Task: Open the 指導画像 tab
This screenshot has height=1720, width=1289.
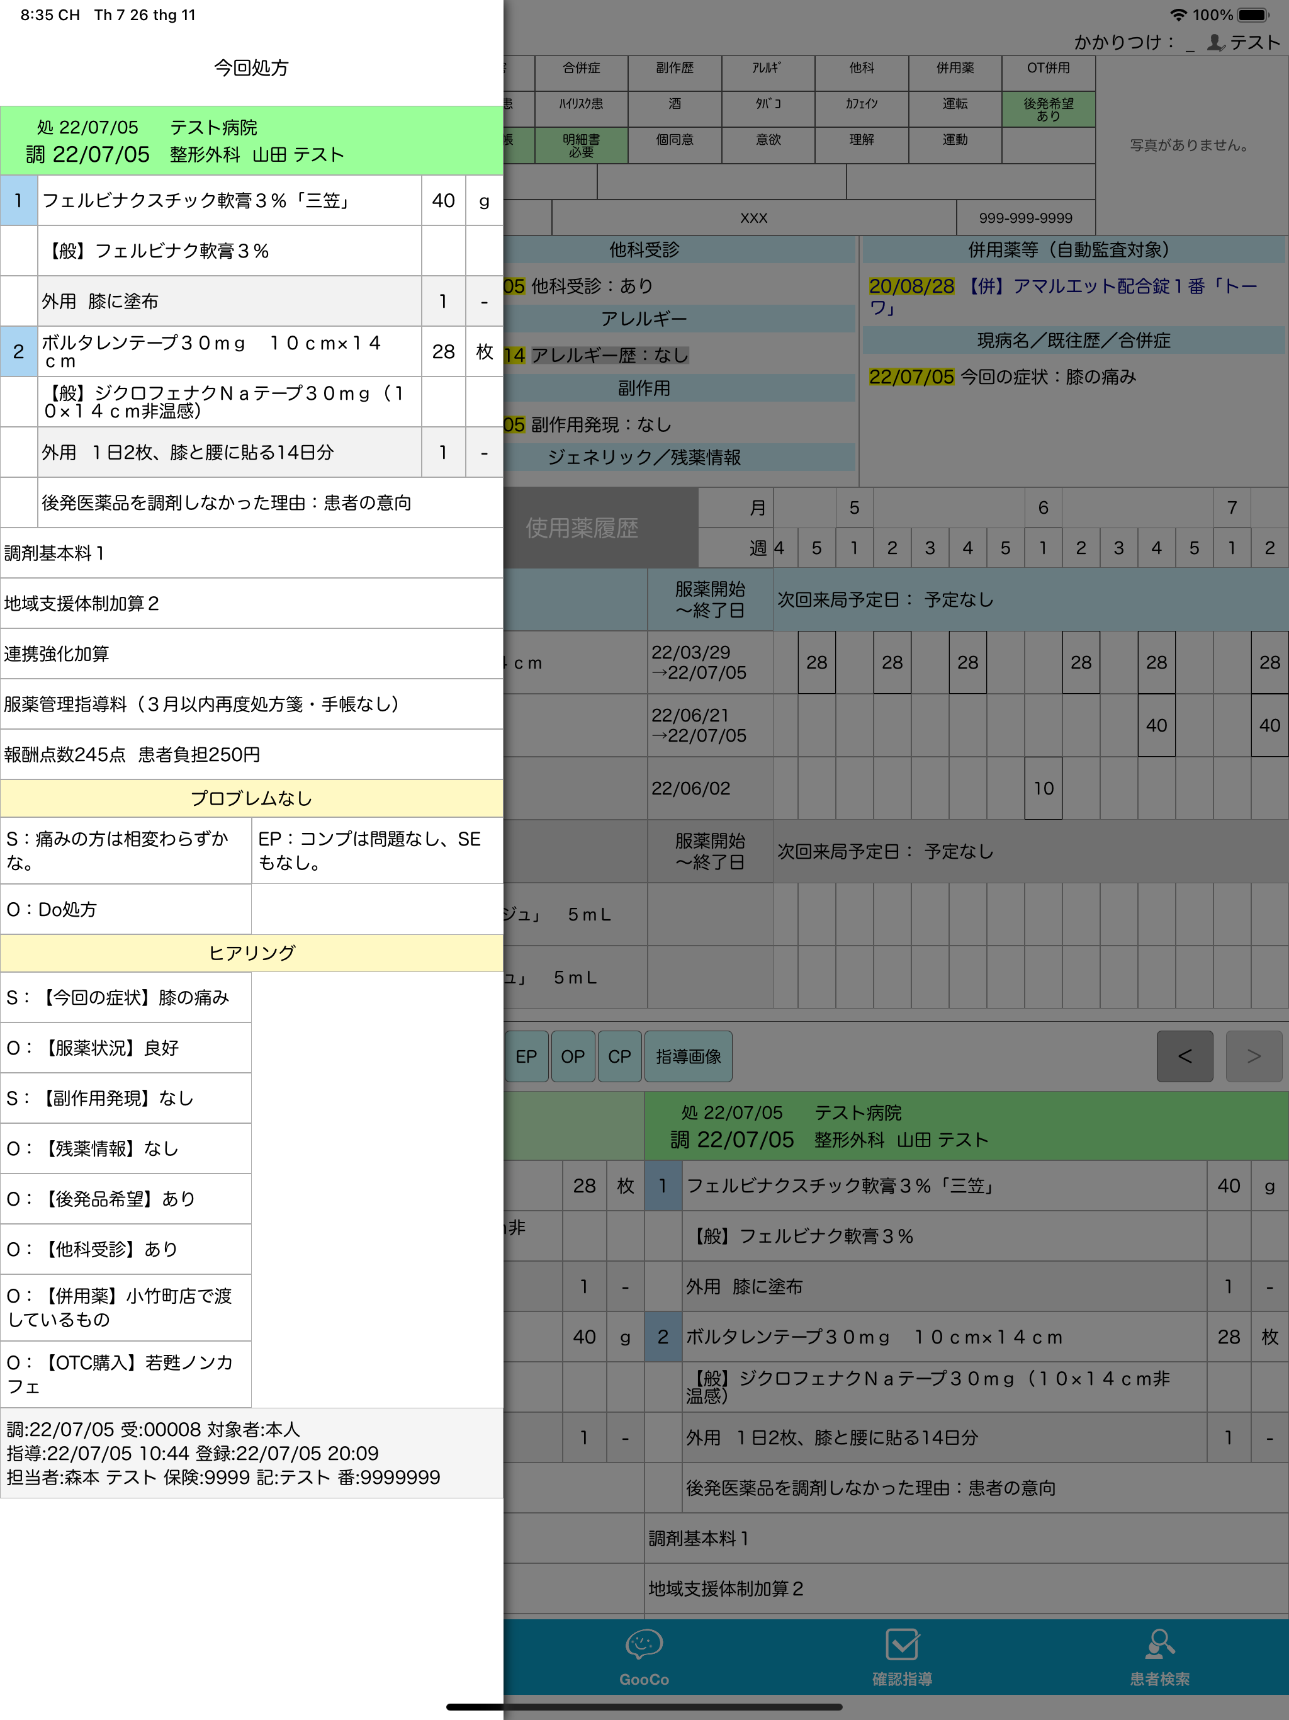Action: (689, 1056)
